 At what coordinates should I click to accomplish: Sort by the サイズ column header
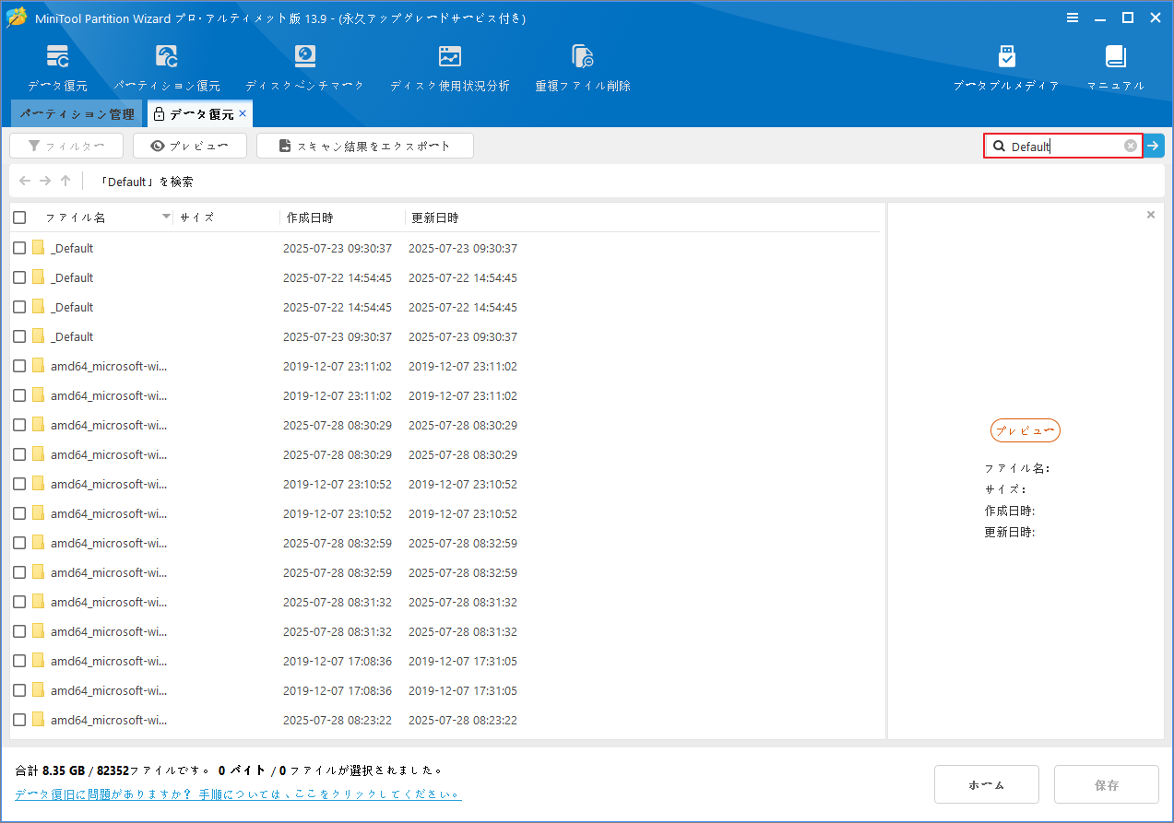196,218
